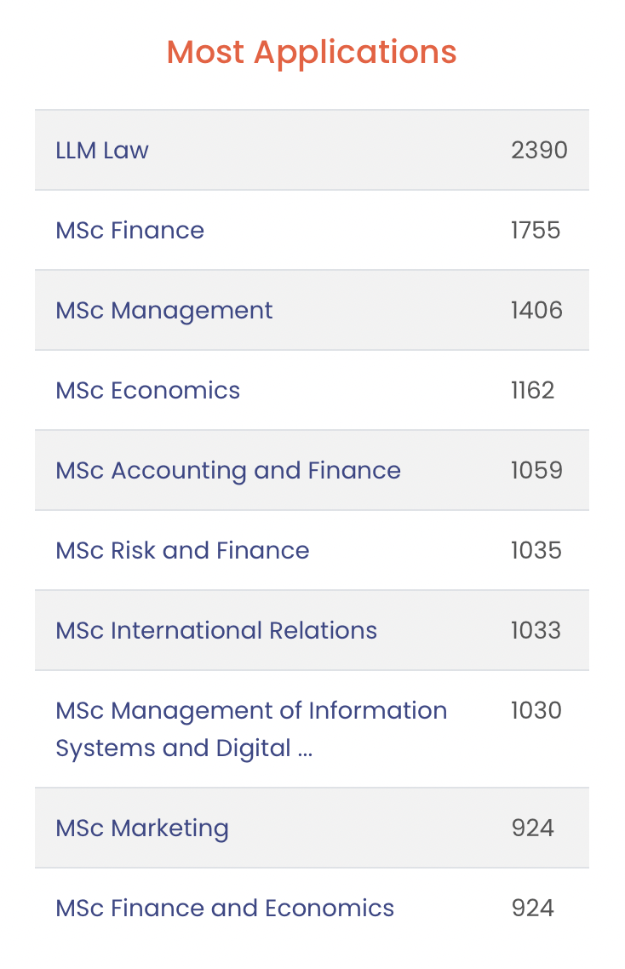Click the 1406 count for MSc Management
Image resolution: width=625 pixels, height=969 pixels.
[536, 311]
